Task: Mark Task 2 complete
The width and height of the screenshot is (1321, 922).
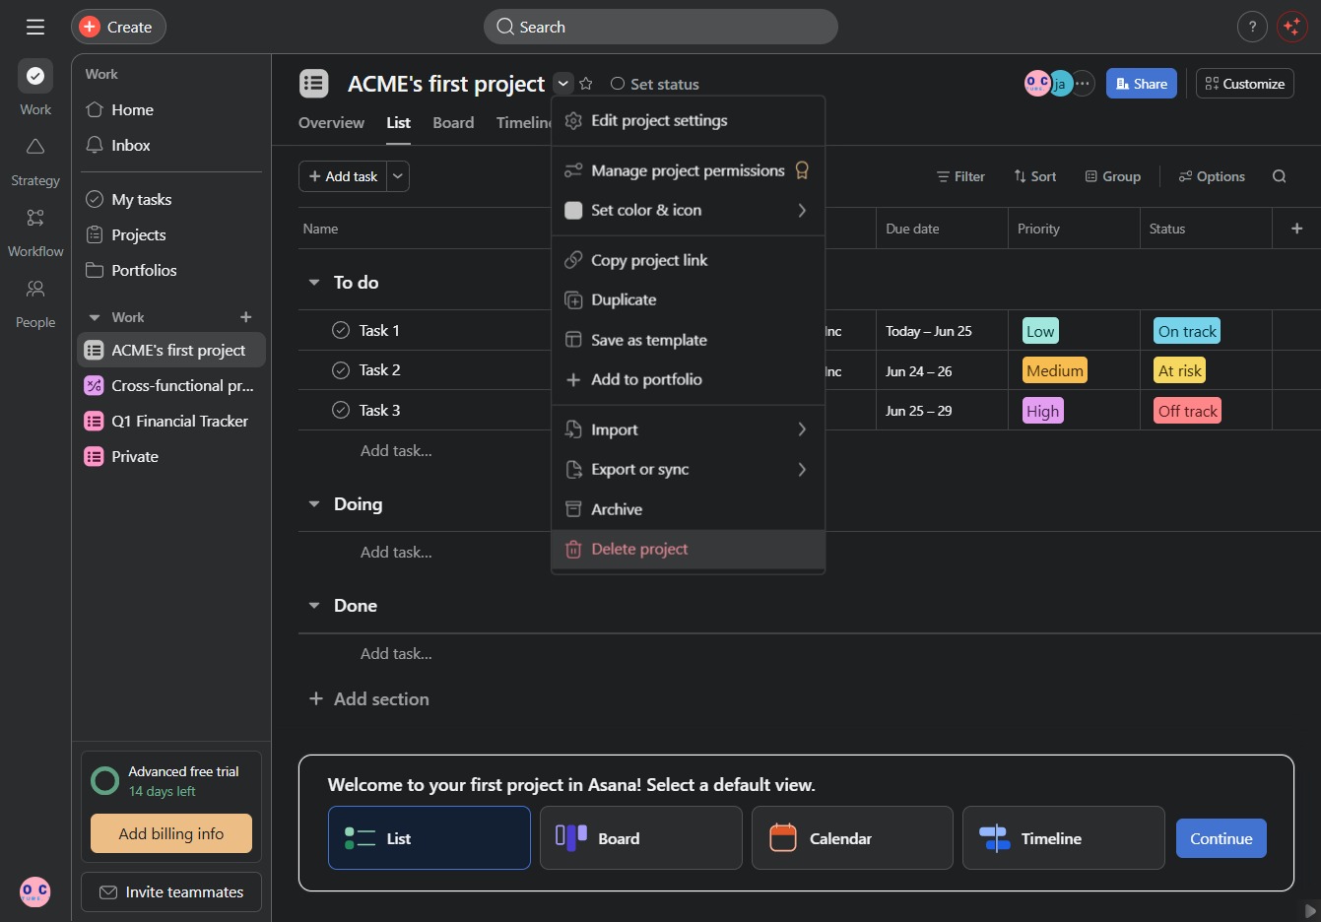Action: (x=341, y=370)
